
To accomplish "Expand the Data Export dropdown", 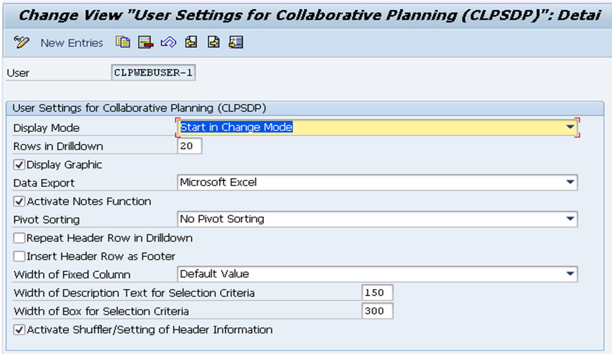I will [x=570, y=182].
